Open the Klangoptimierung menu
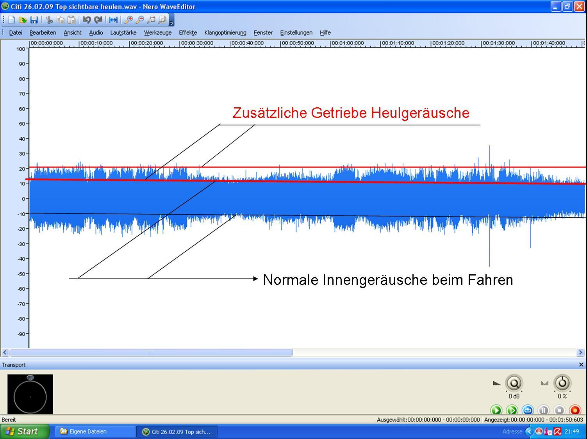 [225, 33]
